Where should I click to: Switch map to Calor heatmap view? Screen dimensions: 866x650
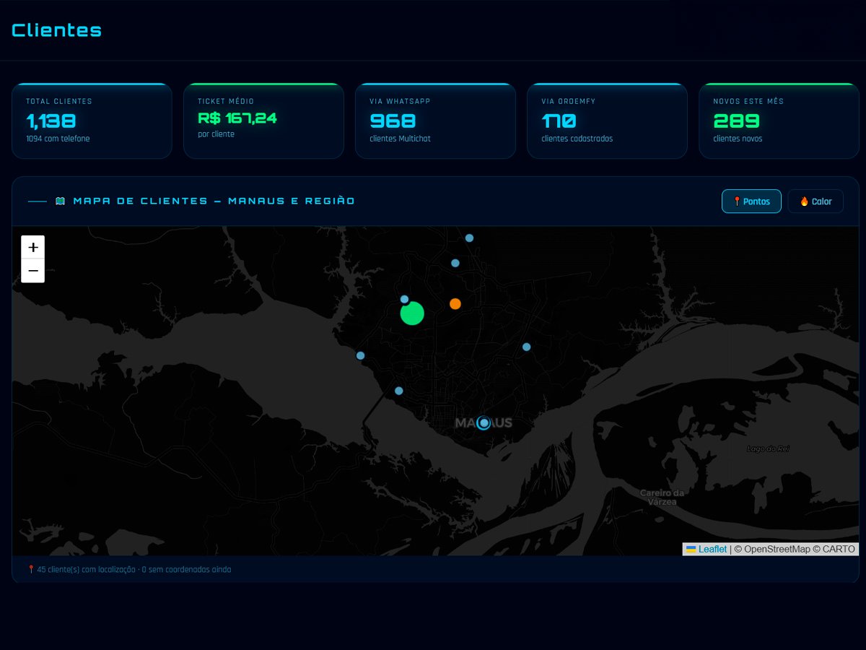[815, 201]
